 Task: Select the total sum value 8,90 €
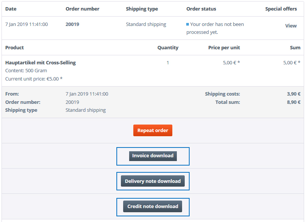tap(294, 102)
